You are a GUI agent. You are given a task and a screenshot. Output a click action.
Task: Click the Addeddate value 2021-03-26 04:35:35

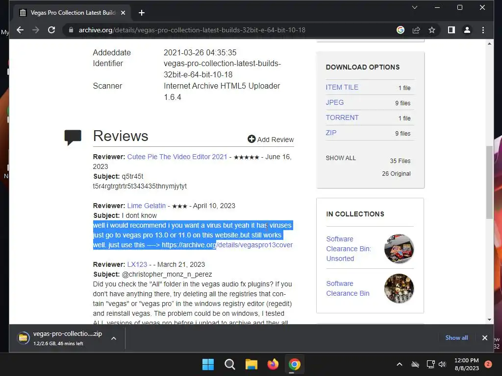[200, 52]
